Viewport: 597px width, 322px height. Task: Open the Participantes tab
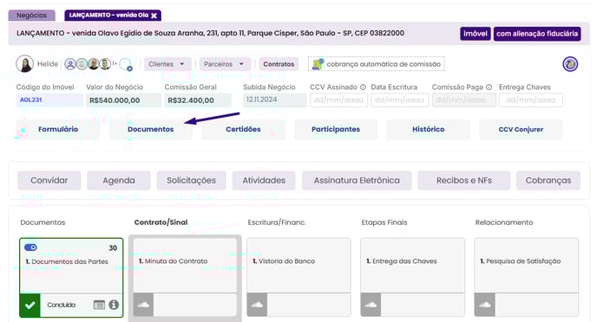point(336,130)
